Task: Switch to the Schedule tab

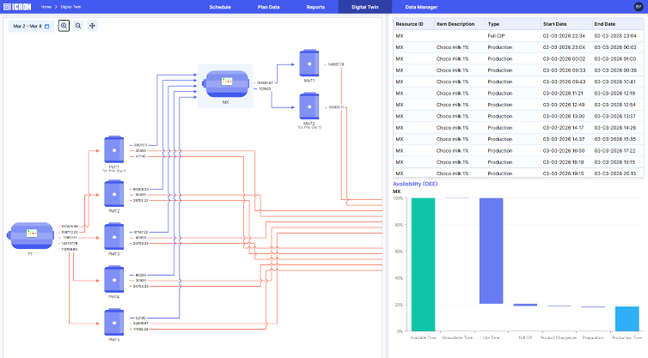Action: [x=219, y=7]
